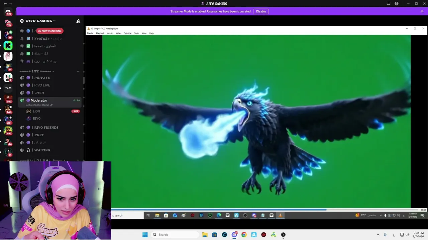Click the invite people icon beside RIVO GAMING

pos(78,21)
